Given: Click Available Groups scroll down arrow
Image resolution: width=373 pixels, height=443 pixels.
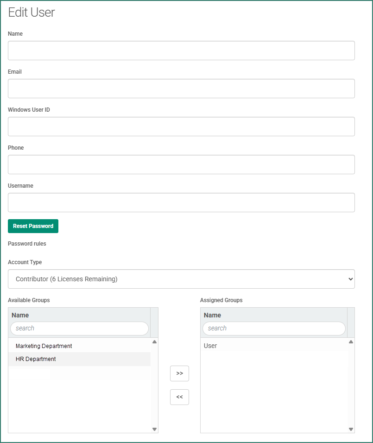Looking at the screenshot, I should [154, 429].
